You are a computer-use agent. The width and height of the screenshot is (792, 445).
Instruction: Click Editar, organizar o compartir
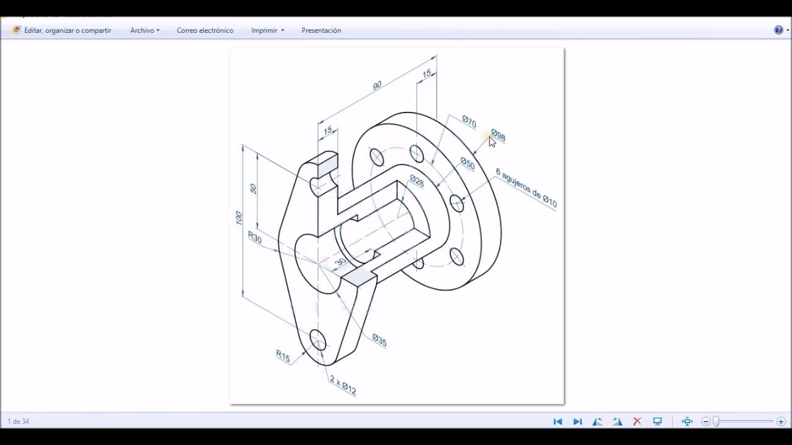pos(62,30)
